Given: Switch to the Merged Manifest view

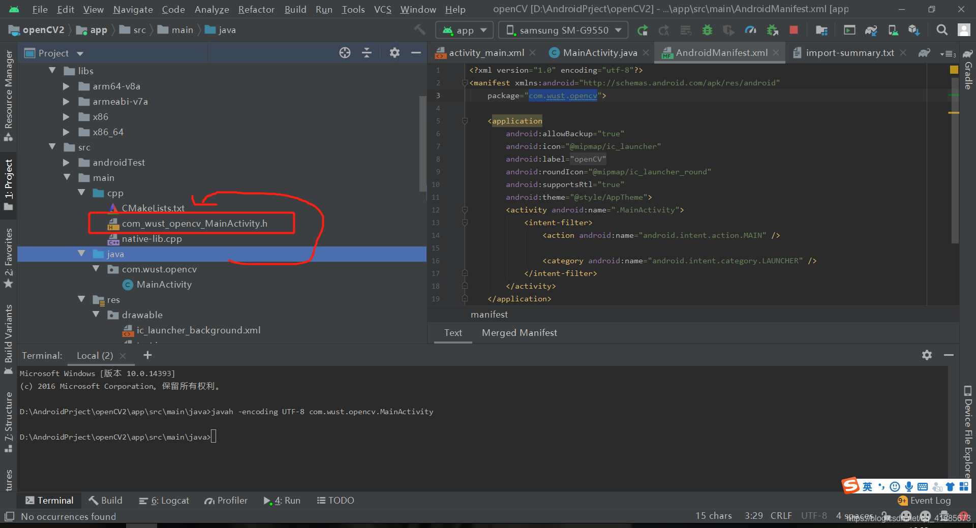Looking at the screenshot, I should (519, 333).
